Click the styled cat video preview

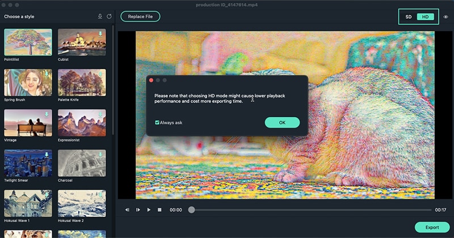coord(285,115)
